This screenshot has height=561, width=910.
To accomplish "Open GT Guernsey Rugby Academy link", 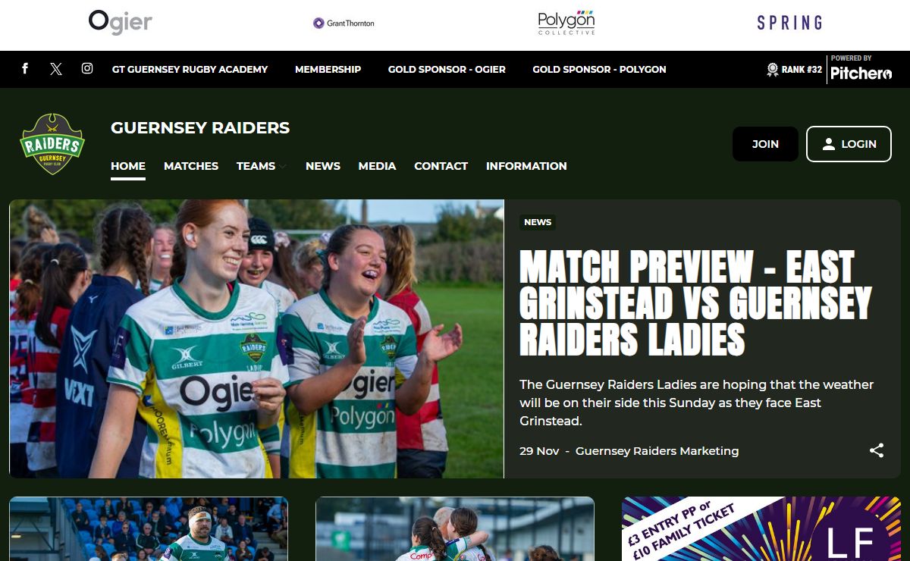I will (x=190, y=69).
